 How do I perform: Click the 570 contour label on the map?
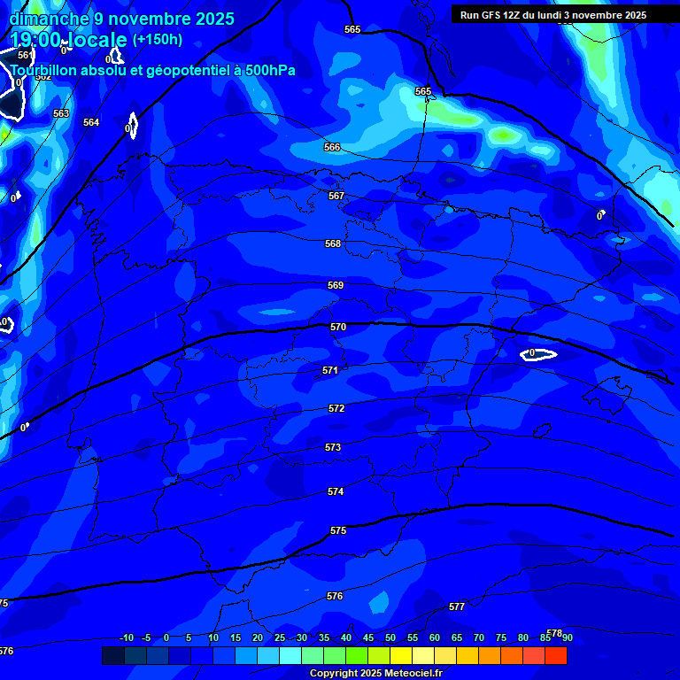coord(338,327)
